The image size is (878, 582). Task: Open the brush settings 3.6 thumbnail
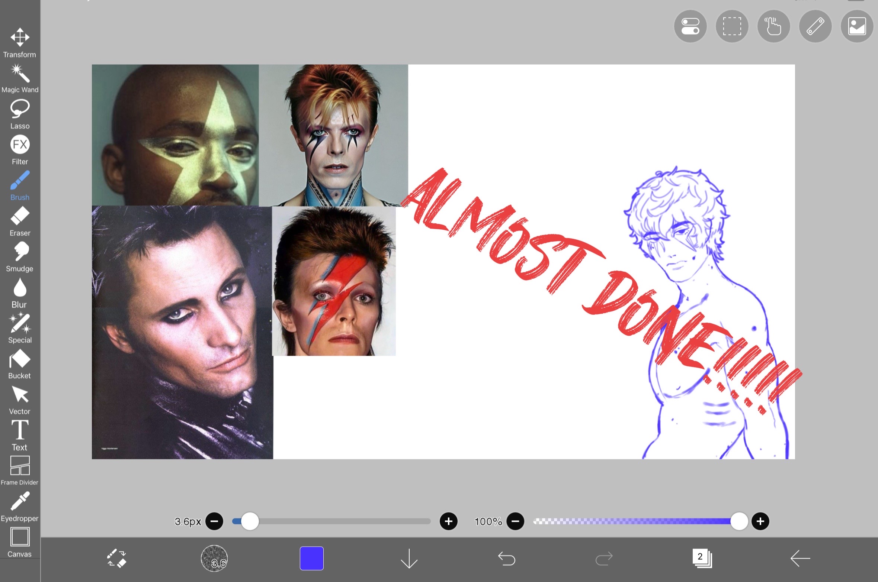(x=214, y=558)
